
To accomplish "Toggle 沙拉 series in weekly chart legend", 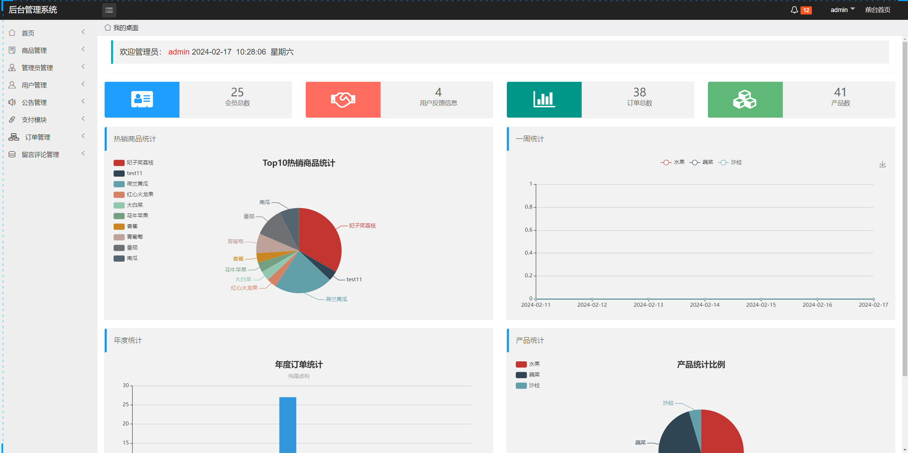I will point(730,162).
